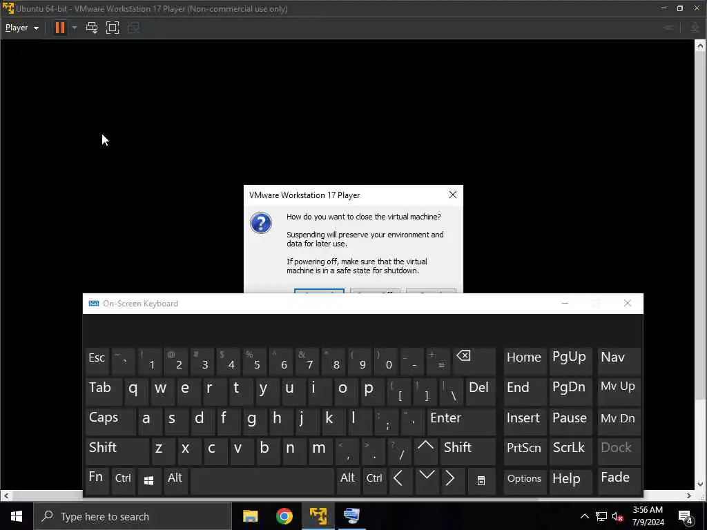Tap the context menu key icon
Viewport: 707px width, 530px height.
pyautogui.click(x=481, y=481)
